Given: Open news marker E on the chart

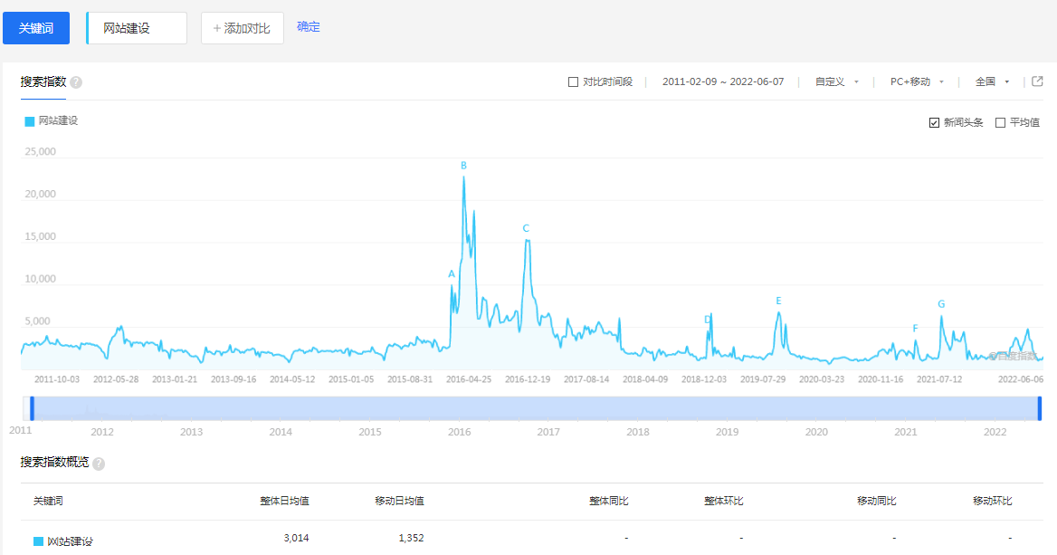Looking at the screenshot, I should pos(778,301).
